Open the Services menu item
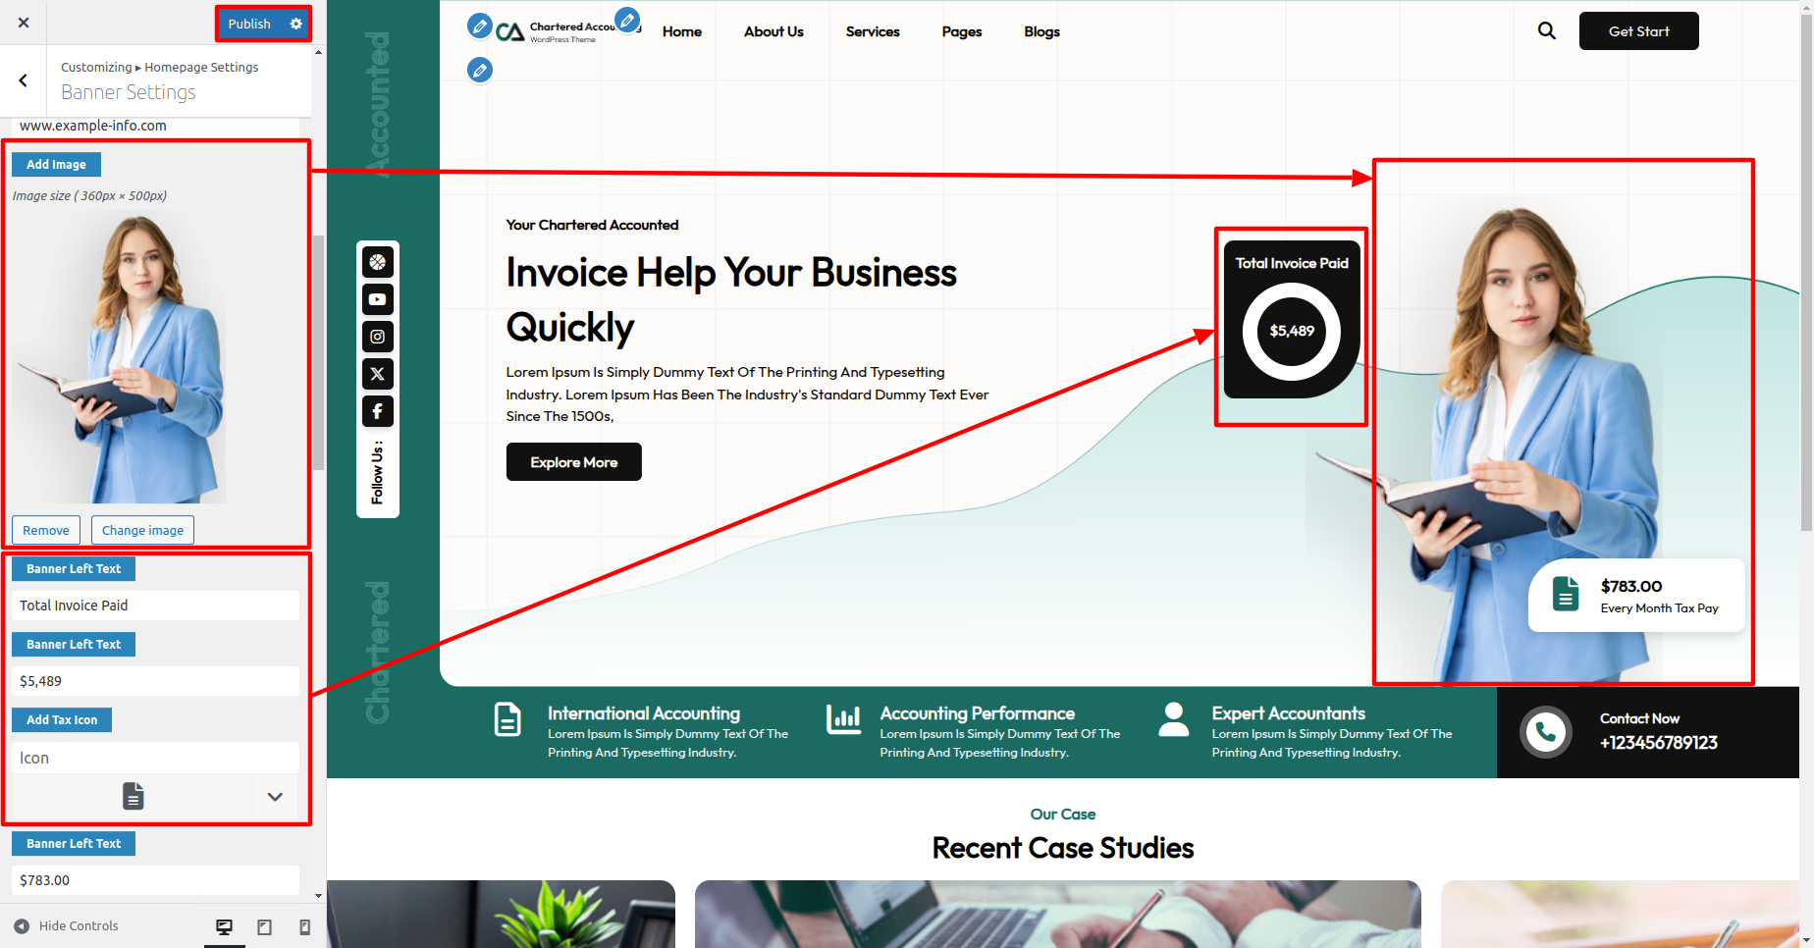This screenshot has height=948, width=1814. [x=872, y=31]
